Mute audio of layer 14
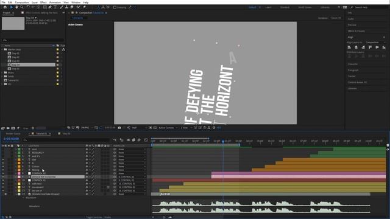This screenshot has height=219, width=390. (x=5, y=194)
